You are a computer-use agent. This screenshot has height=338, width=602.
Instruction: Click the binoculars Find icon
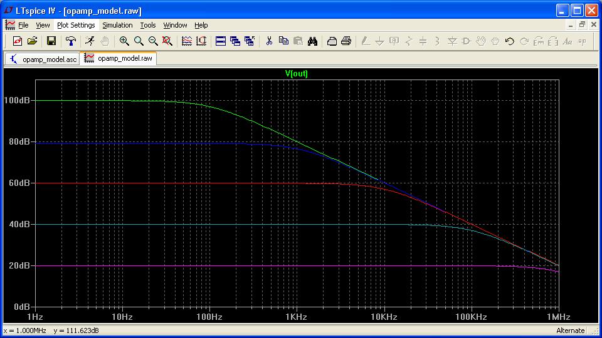click(312, 41)
